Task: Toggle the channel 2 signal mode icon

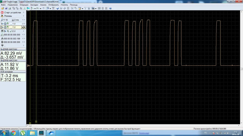Action: pos(8,27)
